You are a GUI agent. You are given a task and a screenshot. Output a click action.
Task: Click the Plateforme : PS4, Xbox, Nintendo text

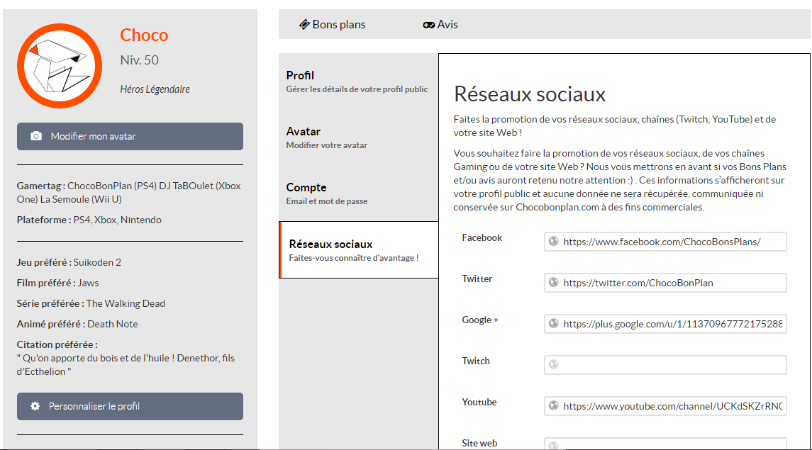89,220
